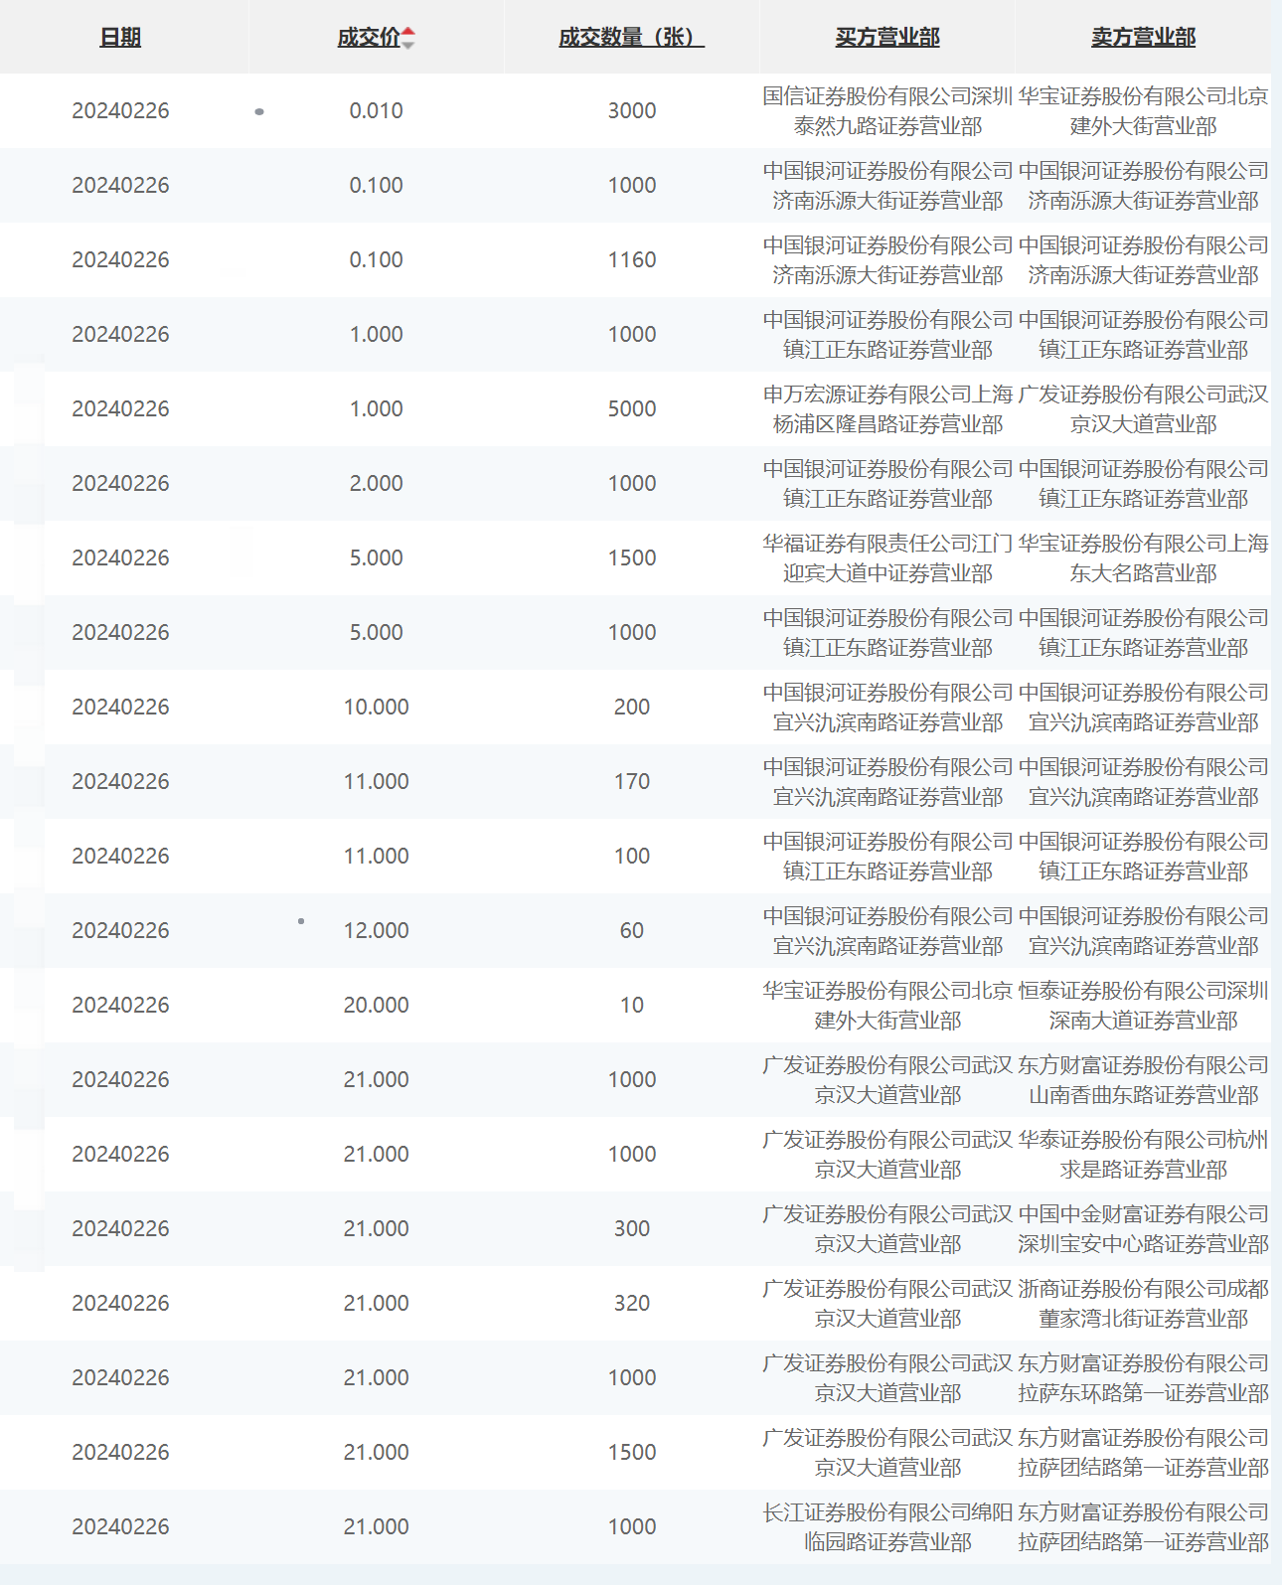
Task: Click seller 华宝证券北京建外大街营业部 in the 0.010 row
Action: 1143,111
